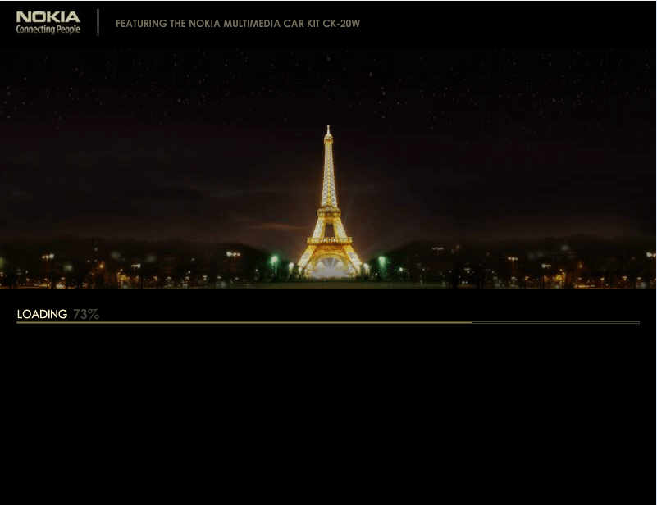Viewport: 657px width, 505px height.
Task: Click the 'Featuring the Nokia Multimedia Car Kit CK-20W' heading
Action: pos(238,24)
